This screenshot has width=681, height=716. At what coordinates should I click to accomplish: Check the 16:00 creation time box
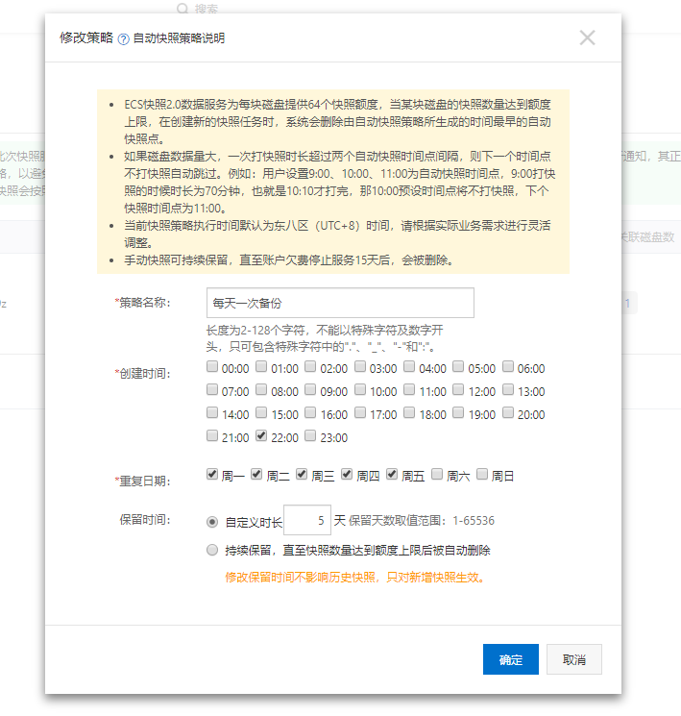(310, 412)
